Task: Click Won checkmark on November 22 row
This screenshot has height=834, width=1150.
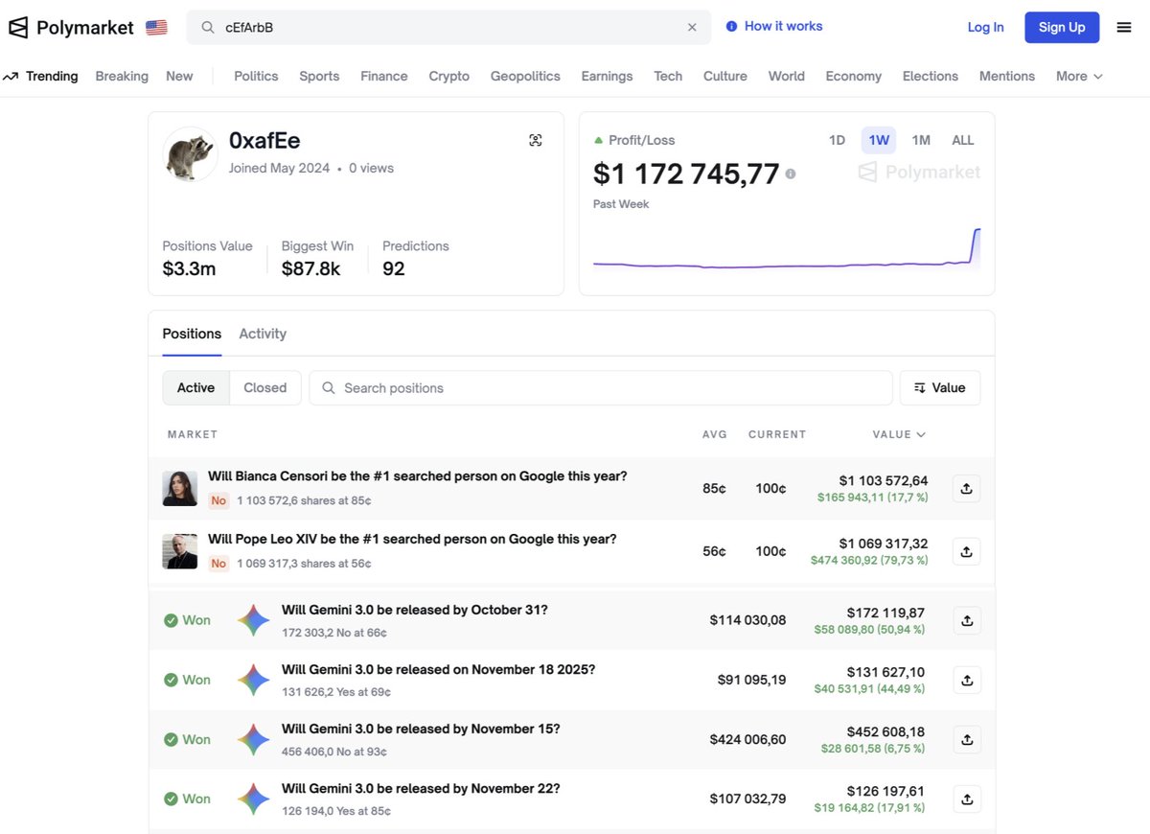Action: pos(171,799)
